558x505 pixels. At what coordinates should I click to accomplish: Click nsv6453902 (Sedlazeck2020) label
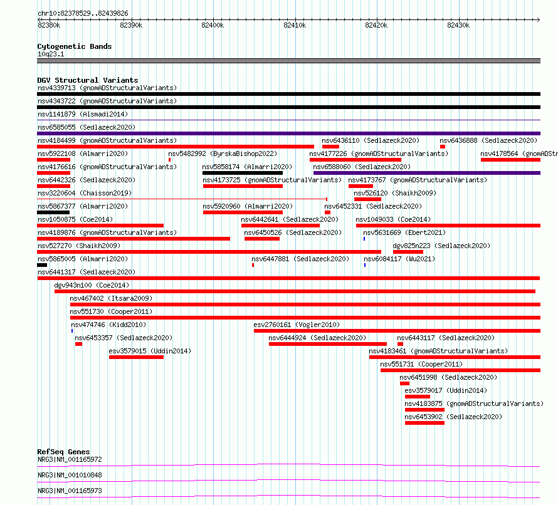453,417
